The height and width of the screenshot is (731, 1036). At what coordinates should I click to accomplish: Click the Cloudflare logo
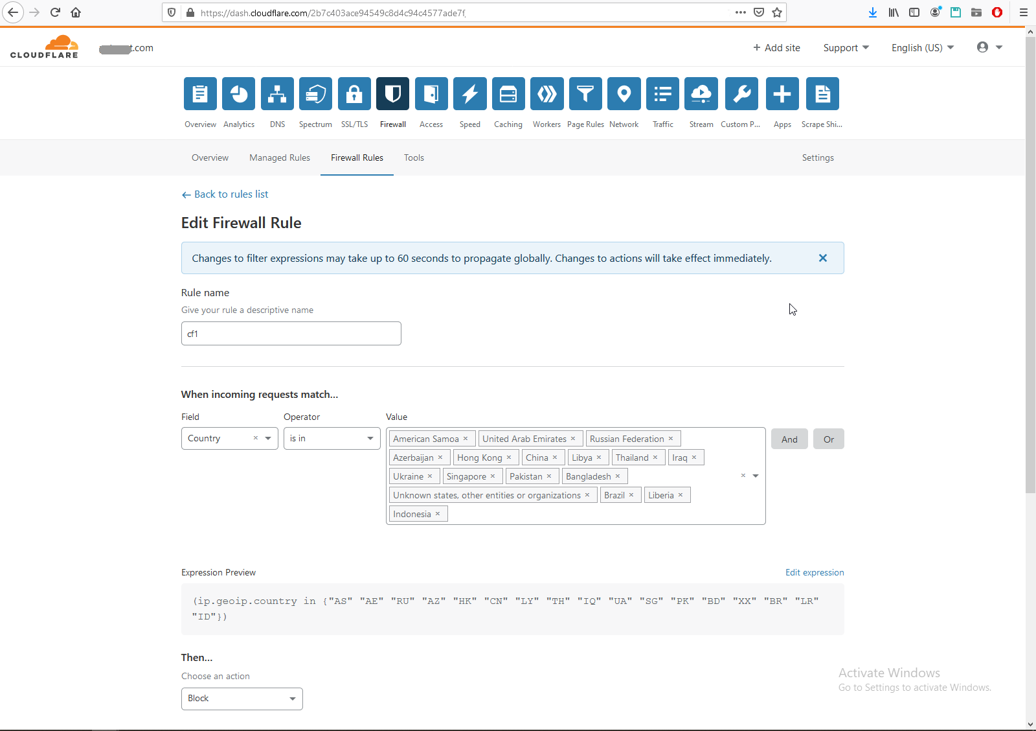tap(44, 47)
